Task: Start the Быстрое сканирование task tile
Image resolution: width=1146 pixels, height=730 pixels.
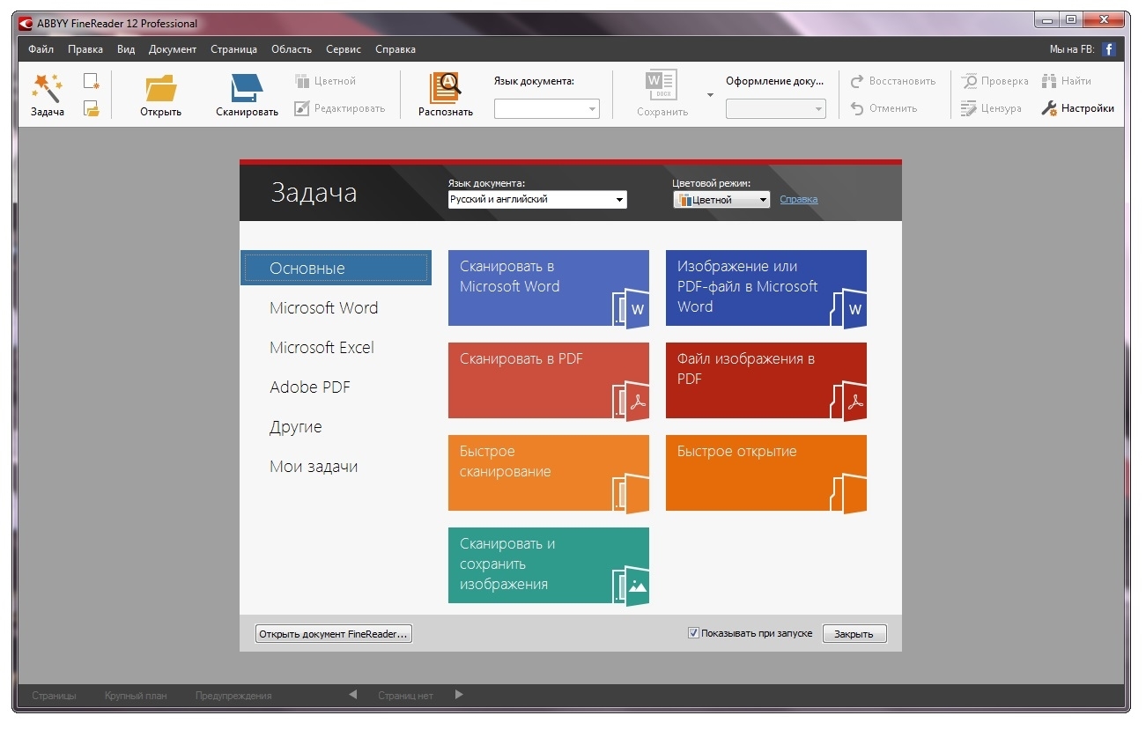Action: click(548, 473)
